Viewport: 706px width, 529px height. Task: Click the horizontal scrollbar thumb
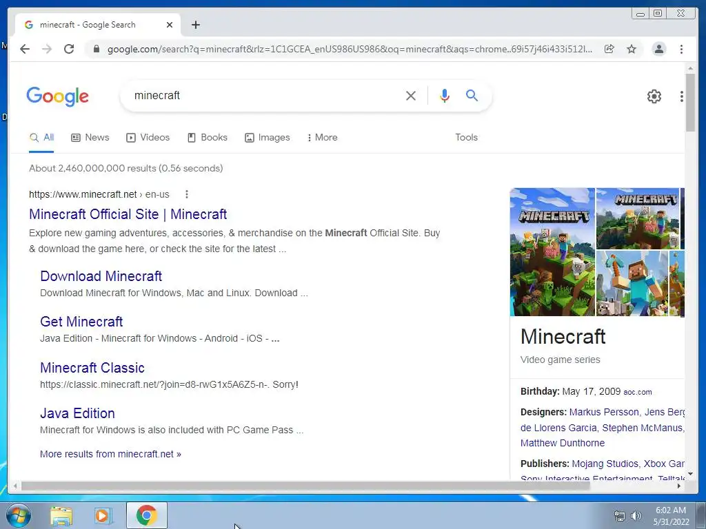[305, 486]
